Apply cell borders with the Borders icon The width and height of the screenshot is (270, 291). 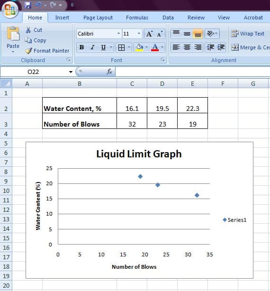tap(121, 48)
